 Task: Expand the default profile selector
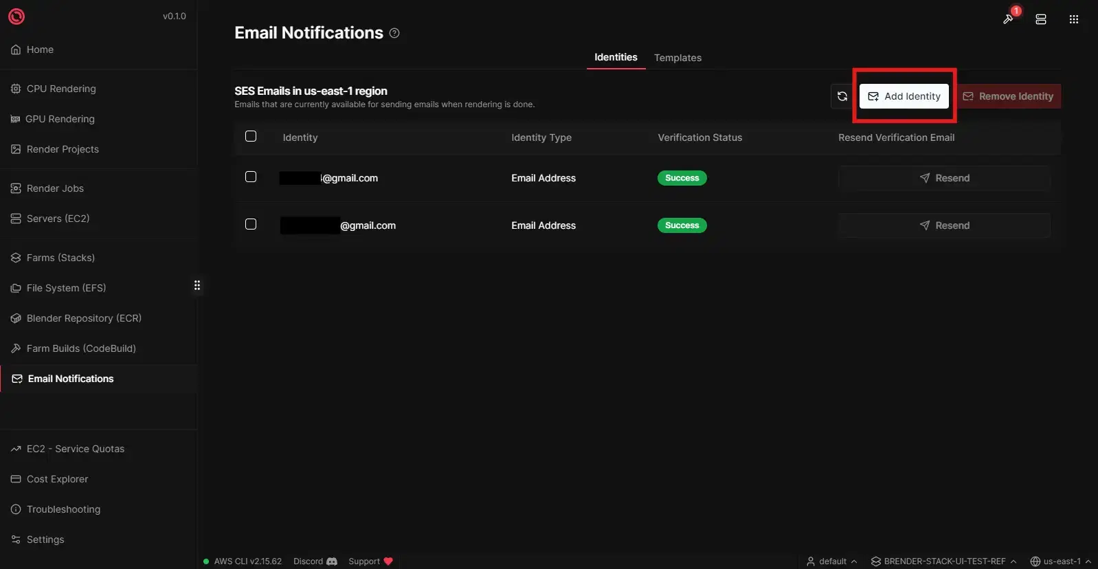(832, 561)
